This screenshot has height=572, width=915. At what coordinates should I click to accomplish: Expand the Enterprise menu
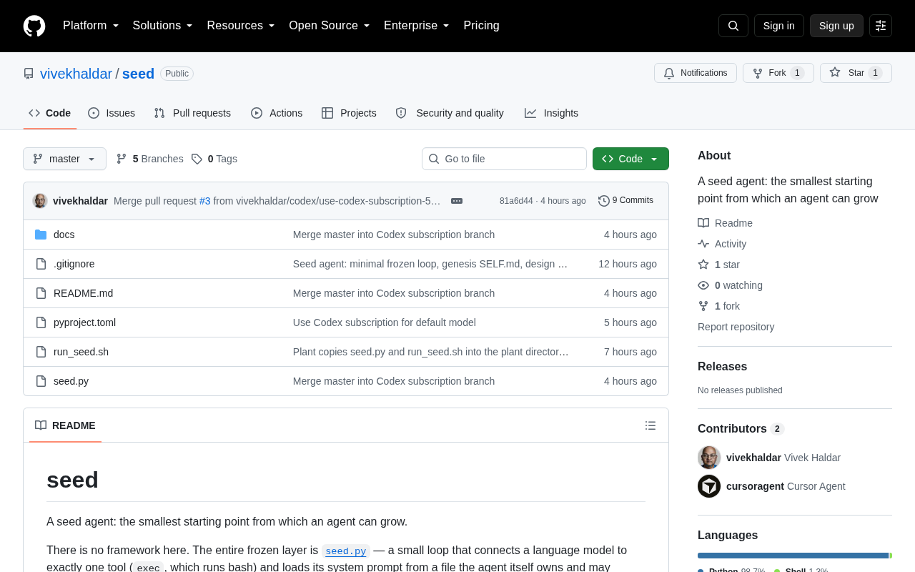pyautogui.click(x=417, y=26)
